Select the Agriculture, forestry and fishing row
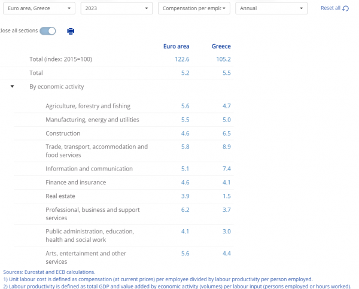359x289 pixels. pyautogui.click(x=88, y=106)
